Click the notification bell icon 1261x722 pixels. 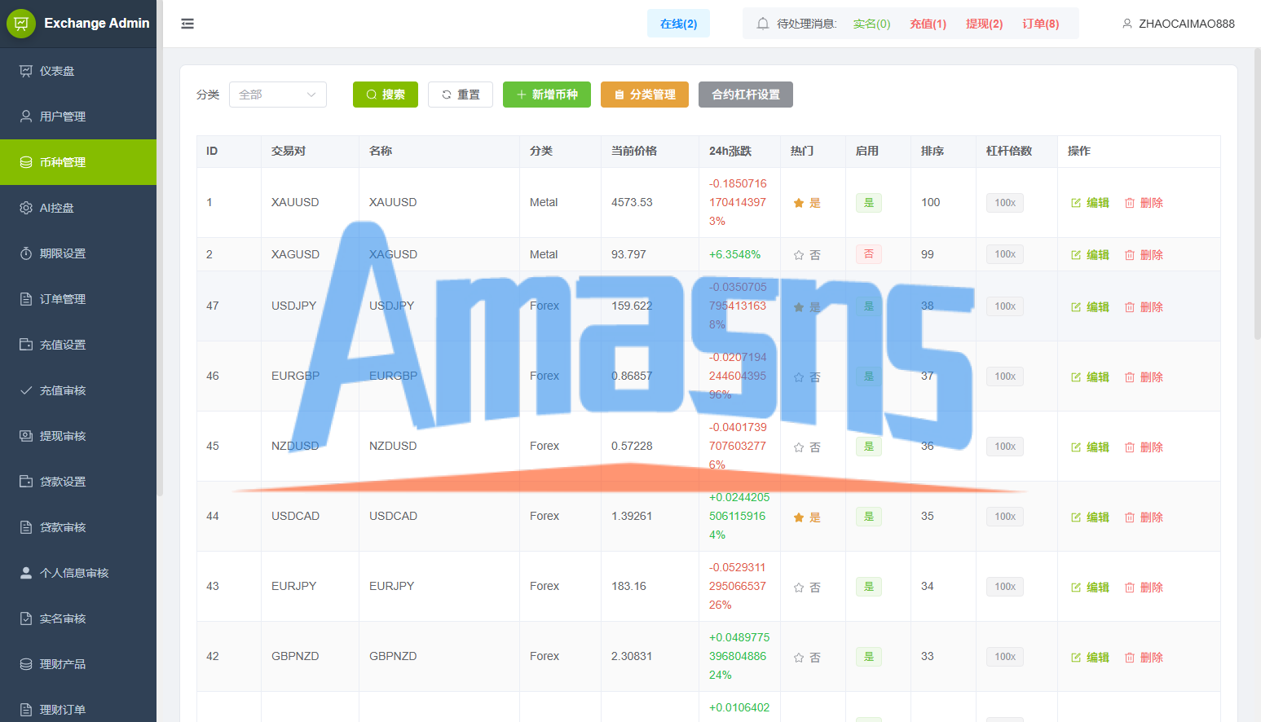pyautogui.click(x=763, y=24)
